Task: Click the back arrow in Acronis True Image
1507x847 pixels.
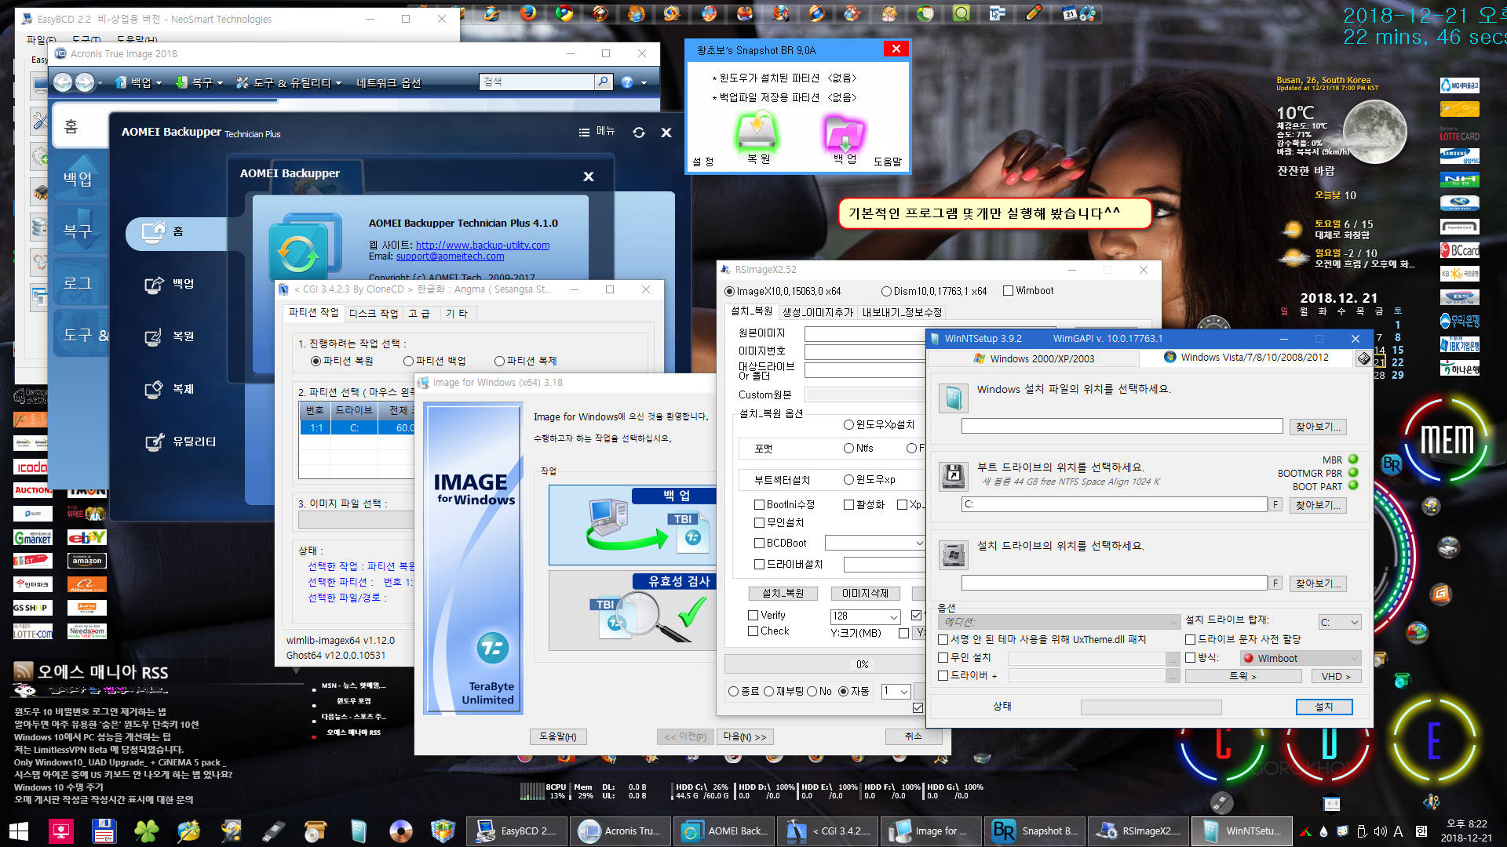Action: coord(63,82)
